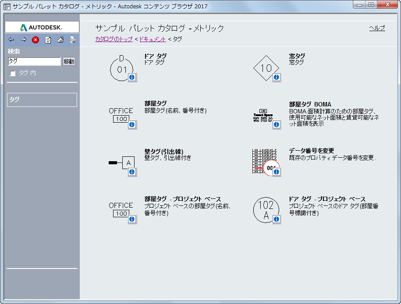Open the ドキュメント breadcrumb link

tap(153, 39)
